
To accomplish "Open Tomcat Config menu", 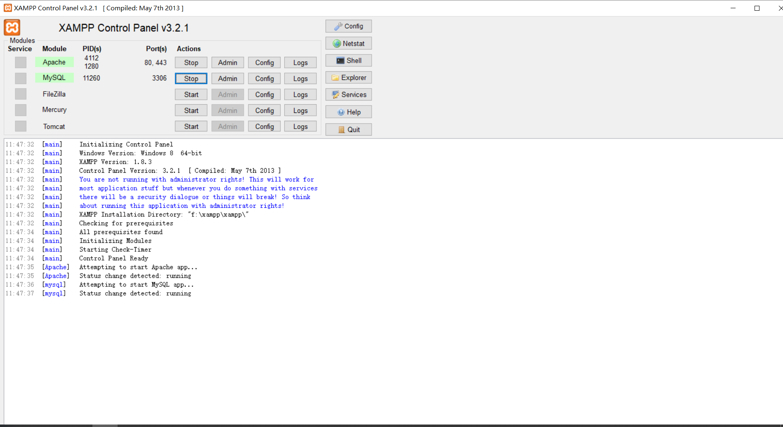I will click(x=264, y=127).
